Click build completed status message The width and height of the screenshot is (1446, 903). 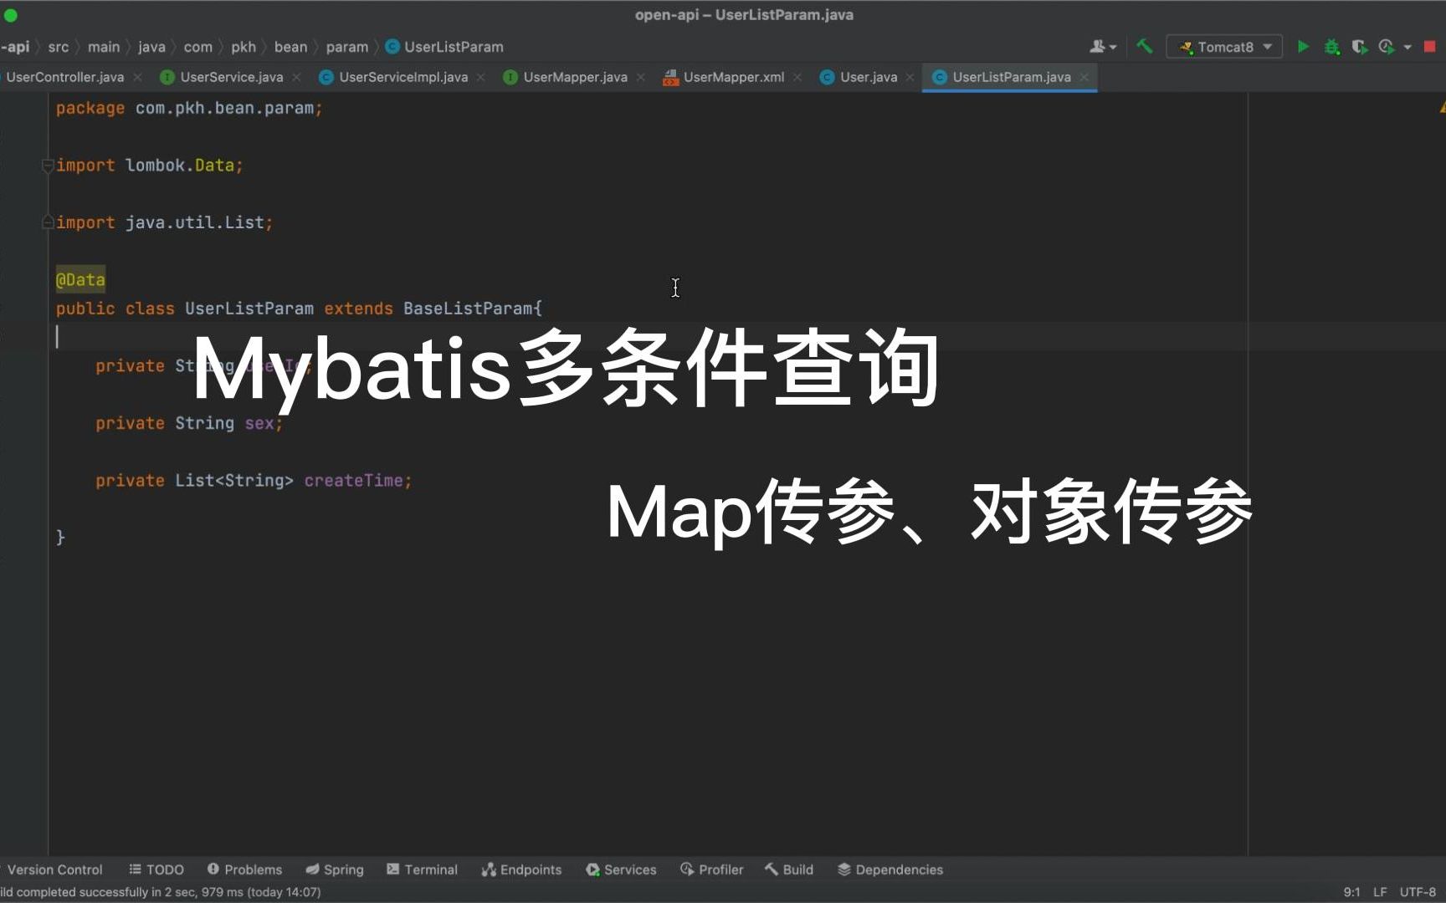click(x=161, y=892)
